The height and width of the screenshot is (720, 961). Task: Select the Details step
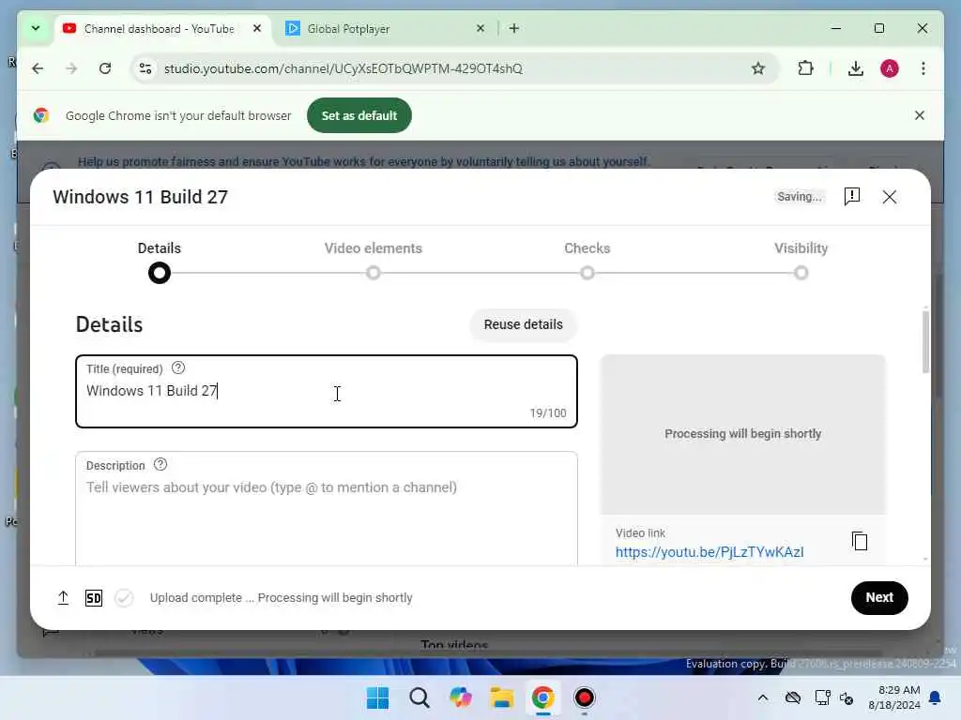(x=160, y=247)
